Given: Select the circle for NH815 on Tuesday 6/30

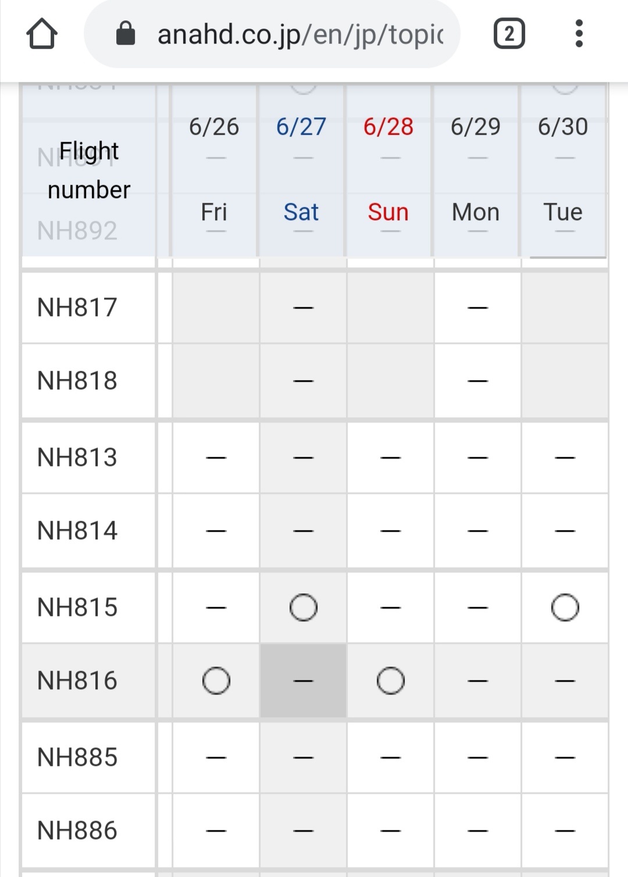Looking at the screenshot, I should pyautogui.click(x=565, y=608).
